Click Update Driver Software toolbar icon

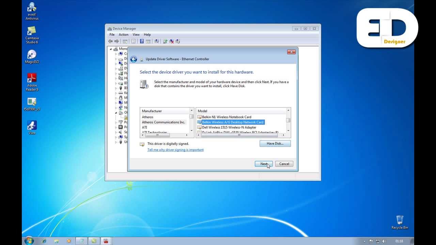point(165,41)
